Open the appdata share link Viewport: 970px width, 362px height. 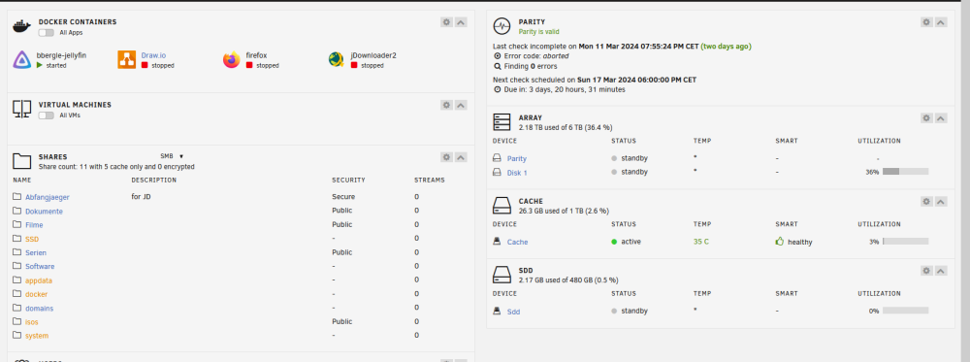click(39, 280)
